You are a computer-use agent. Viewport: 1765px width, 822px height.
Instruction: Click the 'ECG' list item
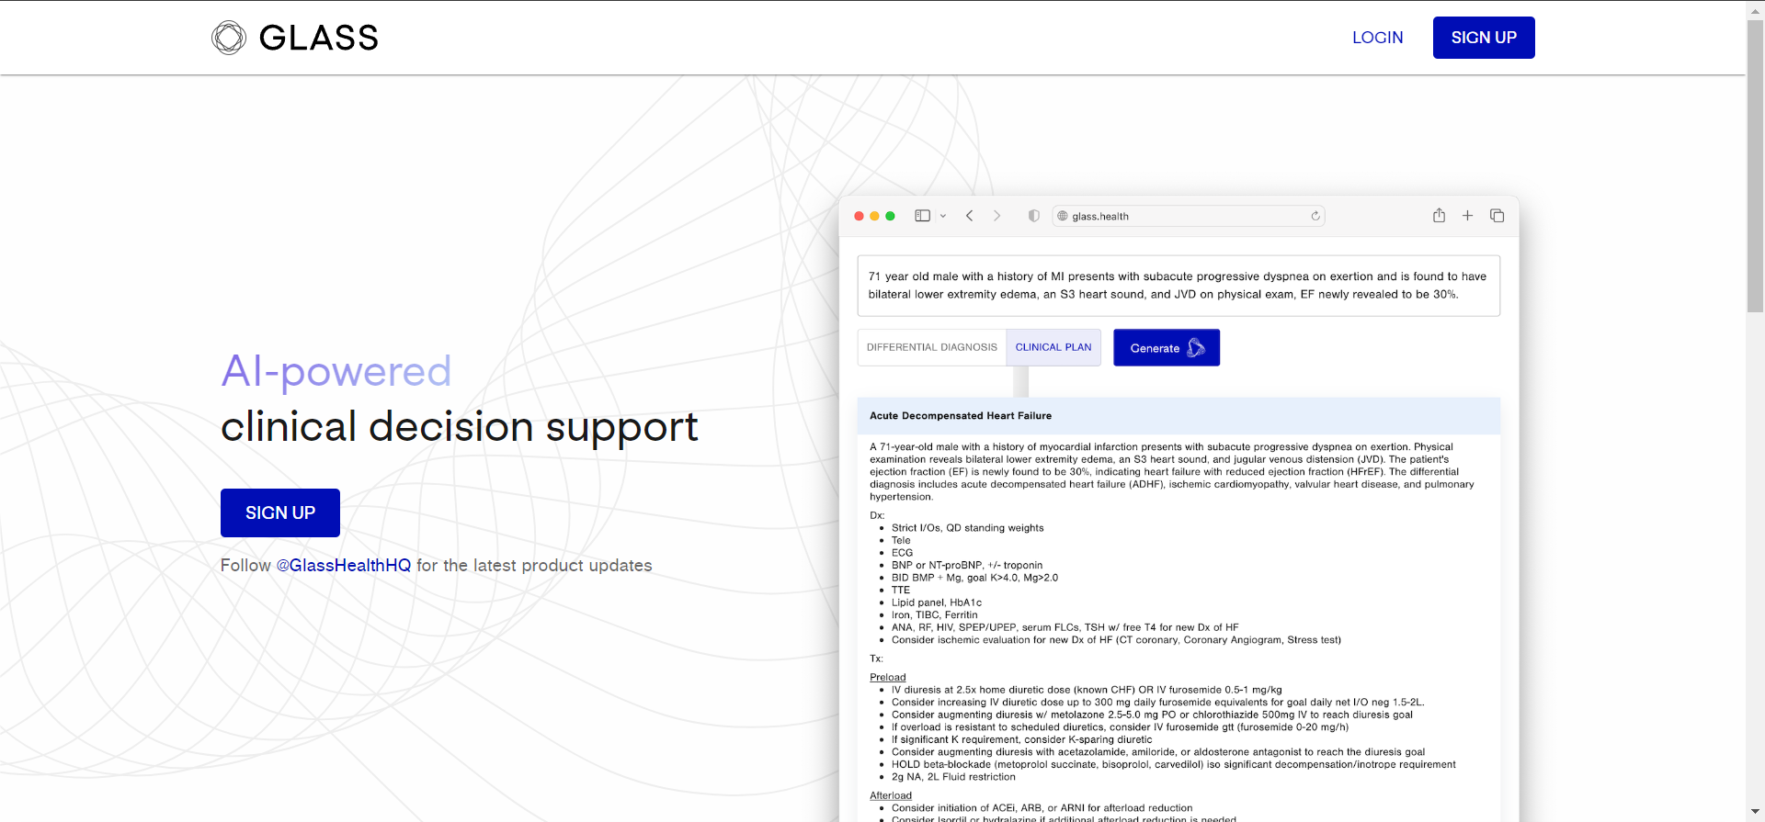[x=902, y=553]
